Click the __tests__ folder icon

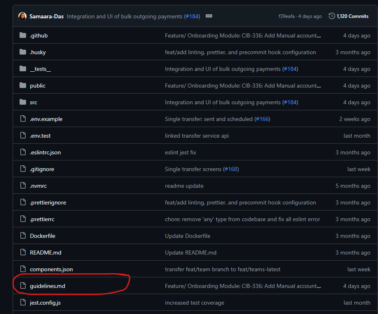(x=23, y=69)
